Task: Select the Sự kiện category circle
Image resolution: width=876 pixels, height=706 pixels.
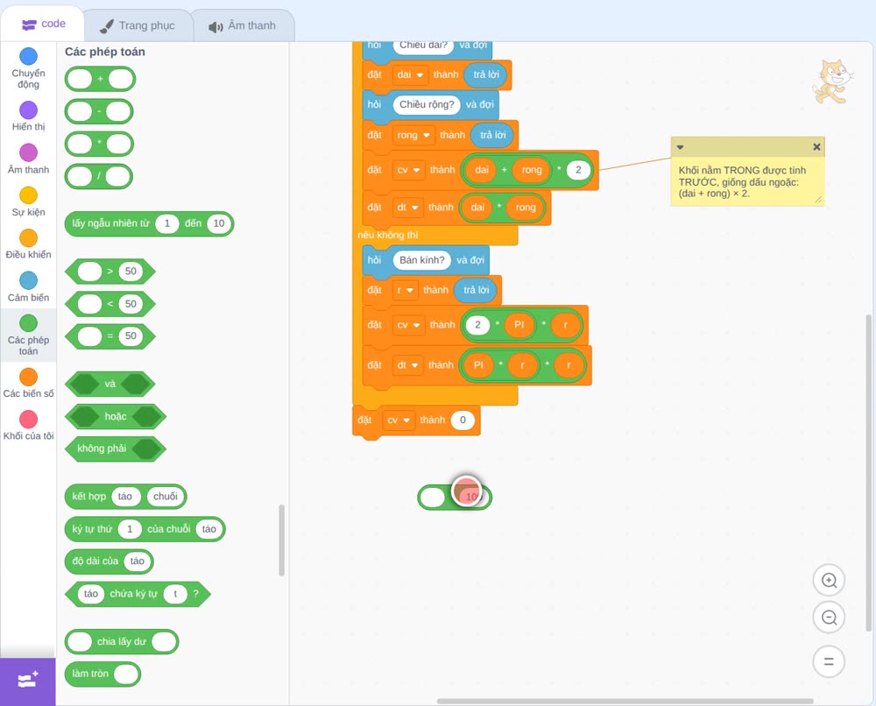Action: point(29,195)
